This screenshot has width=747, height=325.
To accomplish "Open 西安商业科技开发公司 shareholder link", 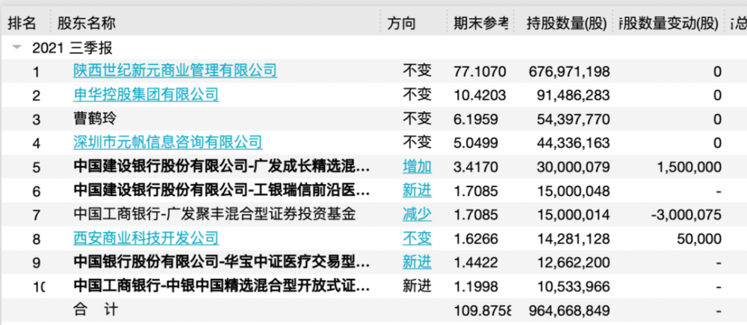I will point(146,238).
